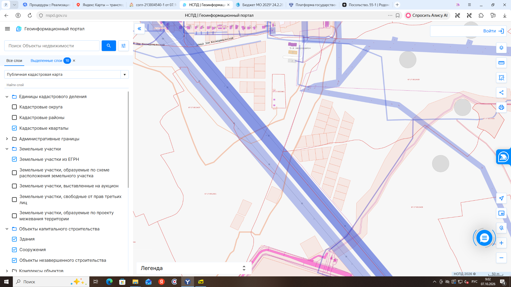
Task: Click Спросить Алису AI button
Action: coord(427,15)
